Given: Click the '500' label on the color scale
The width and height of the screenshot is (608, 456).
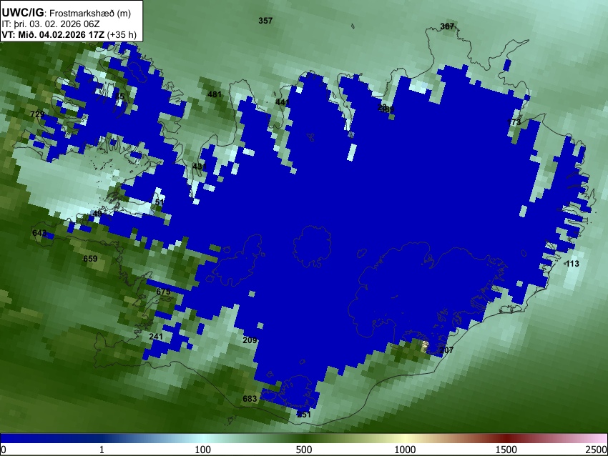Looking at the screenshot, I should click(x=304, y=450).
